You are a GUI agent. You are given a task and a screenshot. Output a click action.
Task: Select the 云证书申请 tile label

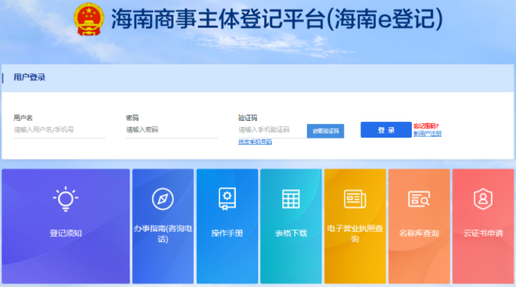(483, 233)
